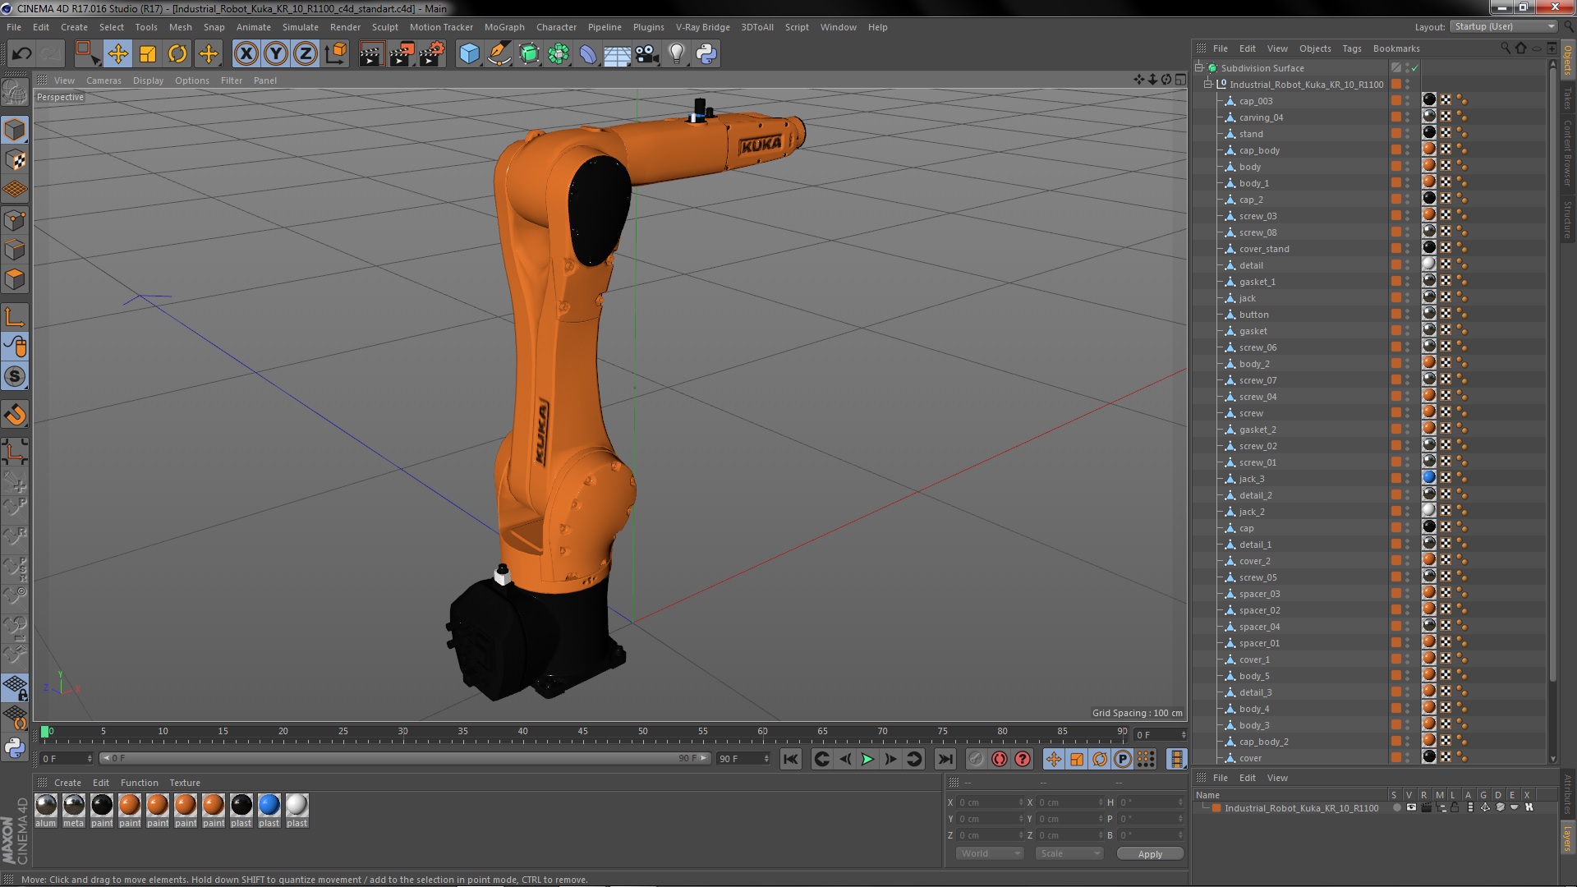Select cap_003 object in tree
1577x887 pixels.
click(1256, 101)
